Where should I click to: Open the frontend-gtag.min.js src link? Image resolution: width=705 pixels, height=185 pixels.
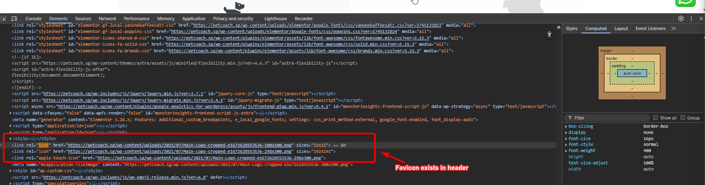tap(194, 107)
